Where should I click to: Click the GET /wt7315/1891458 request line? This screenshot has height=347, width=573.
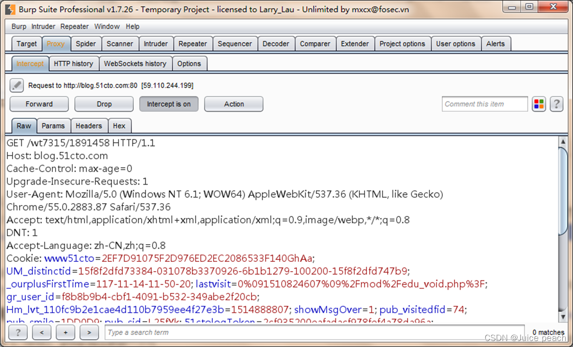tap(81, 143)
